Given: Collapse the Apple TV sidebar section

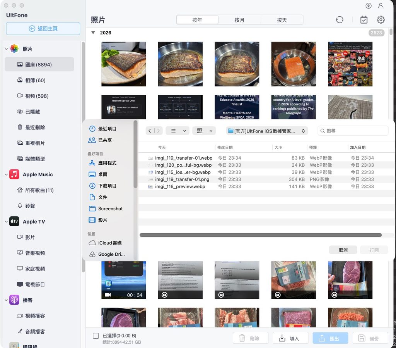Looking at the screenshot, I should tap(6, 222).
